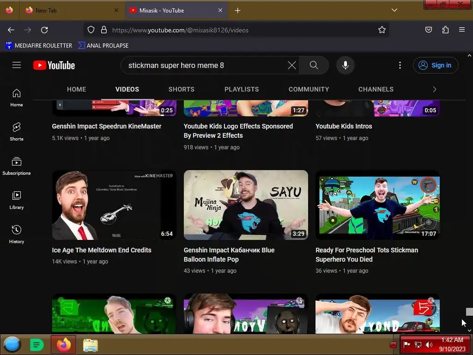The image size is (473, 355).
Task: Open the Start menu orb
Action: (x=12, y=344)
